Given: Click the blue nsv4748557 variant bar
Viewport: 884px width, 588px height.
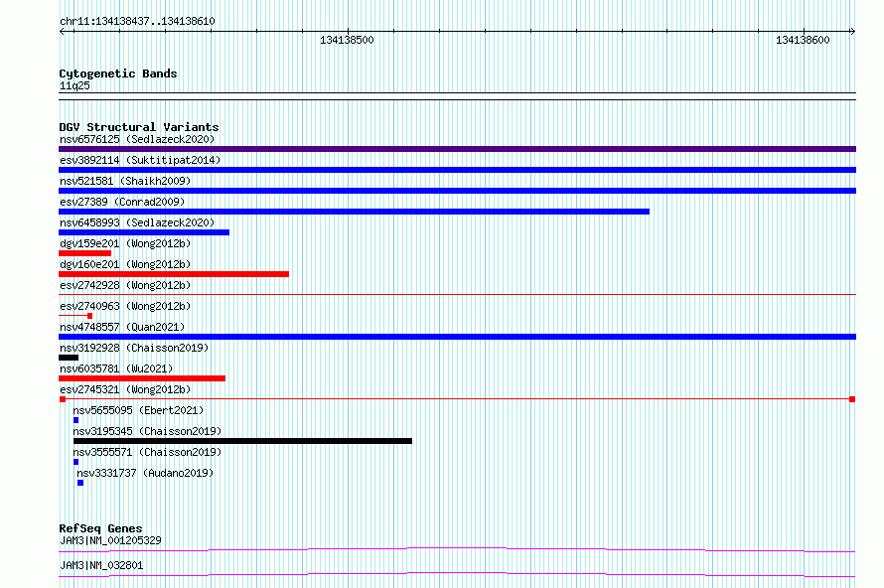Looking at the screenshot, I should point(457,337).
